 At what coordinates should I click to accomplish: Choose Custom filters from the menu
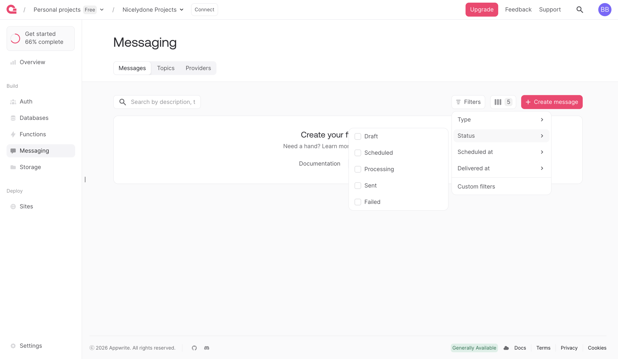tap(501, 187)
